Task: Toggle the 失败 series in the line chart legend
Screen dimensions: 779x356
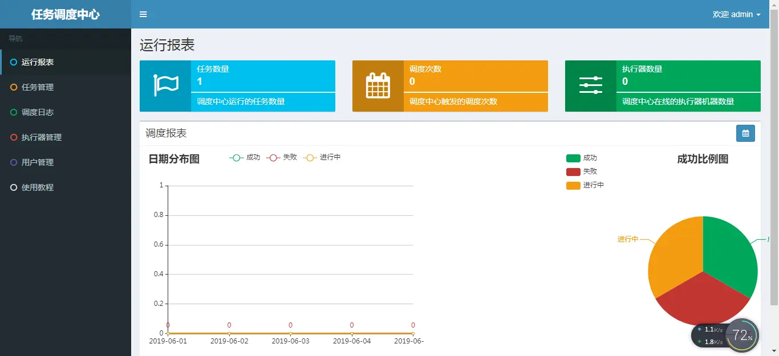Action: [x=282, y=157]
